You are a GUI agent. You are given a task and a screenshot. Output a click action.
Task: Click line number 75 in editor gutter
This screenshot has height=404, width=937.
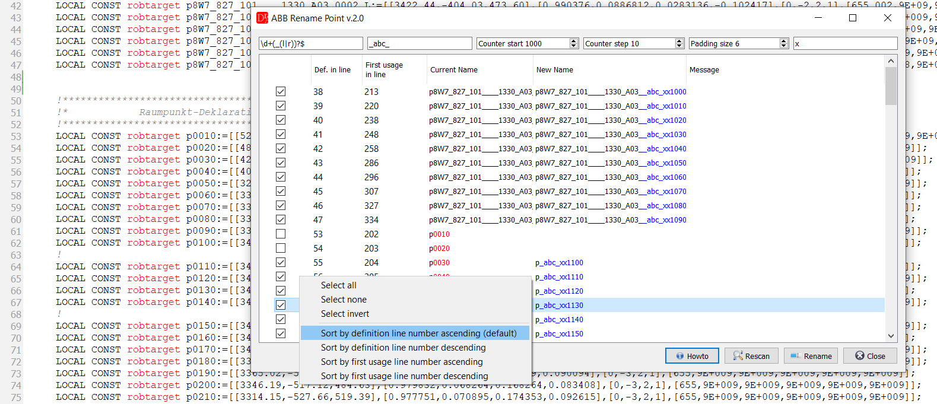click(16, 397)
